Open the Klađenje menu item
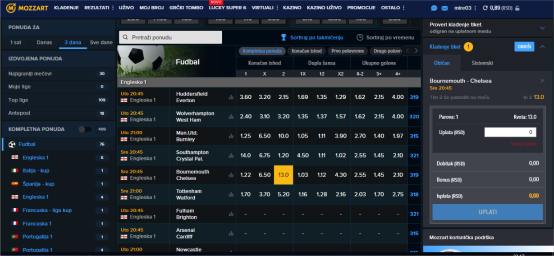The image size is (554, 256). [x=66, y=8]
